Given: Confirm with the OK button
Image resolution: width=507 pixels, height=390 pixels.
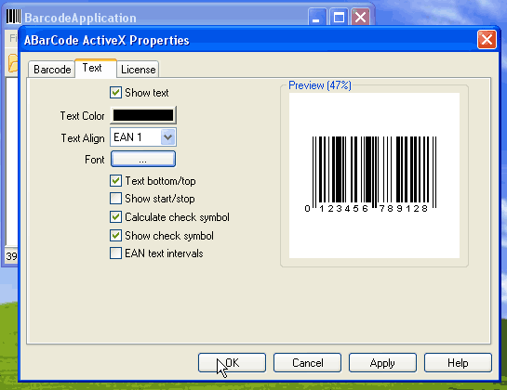Looking at the screenshot, I should [233, 362].
